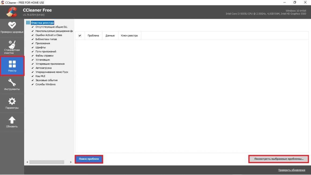
Task: Click the left arrow of horizontal scrollbar
Action: click(27, 162)
